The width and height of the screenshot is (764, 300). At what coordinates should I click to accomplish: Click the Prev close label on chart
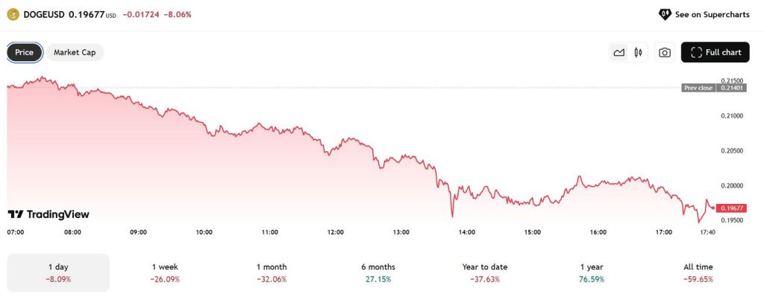pos(698,88)
